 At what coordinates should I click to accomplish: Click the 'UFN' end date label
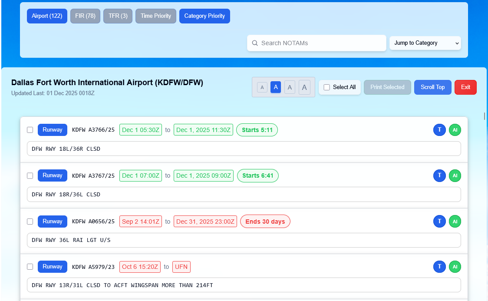point(181,267)
